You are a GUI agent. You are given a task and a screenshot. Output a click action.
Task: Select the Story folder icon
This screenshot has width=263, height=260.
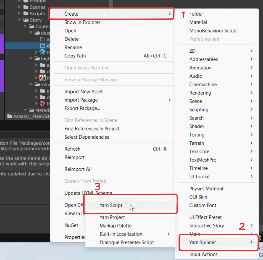(26, 20)
